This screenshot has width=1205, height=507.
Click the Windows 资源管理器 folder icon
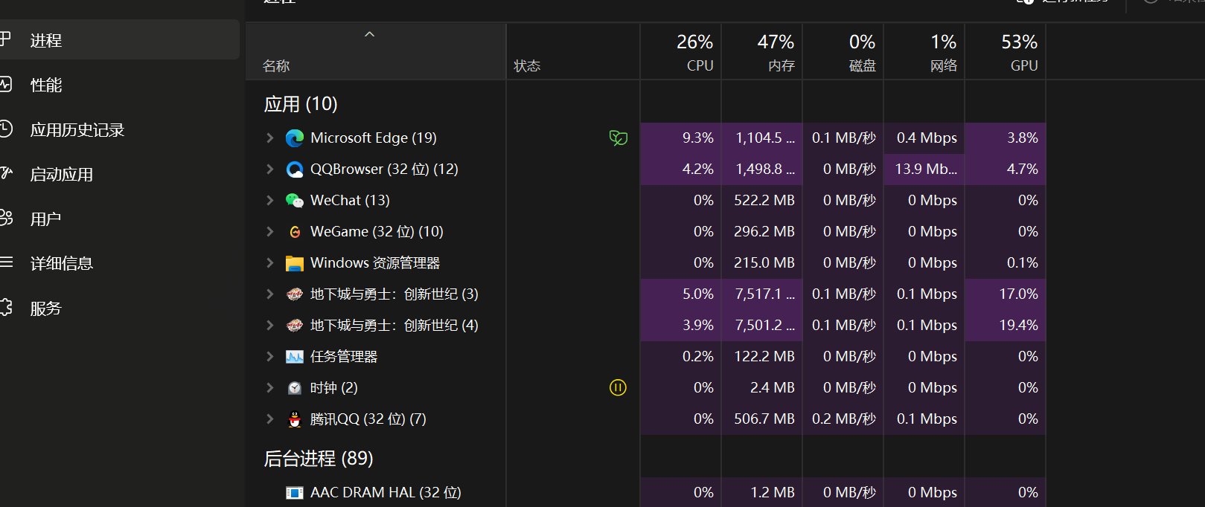click(x=295, y=263)
